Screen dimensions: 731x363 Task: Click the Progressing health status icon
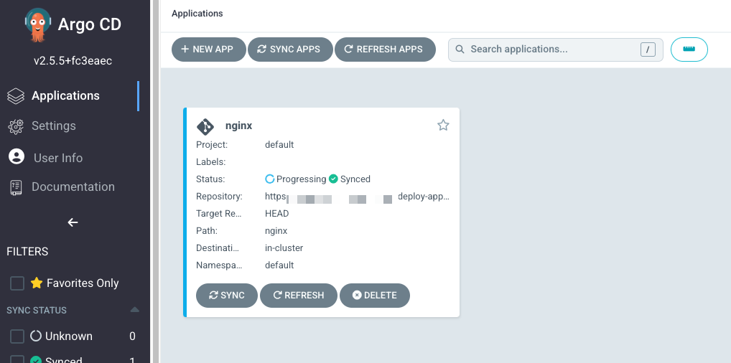(x=269, y=179)
